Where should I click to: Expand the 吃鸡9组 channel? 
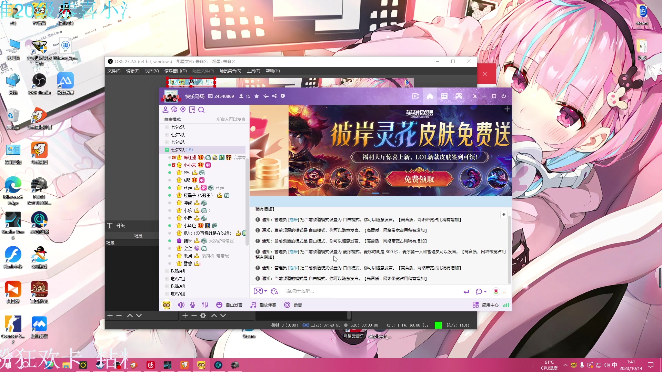click(167, 294)
